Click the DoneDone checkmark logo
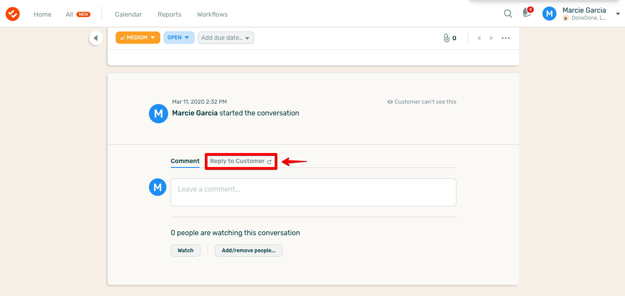The image size is (625, 296). click(x=13, y=14)
